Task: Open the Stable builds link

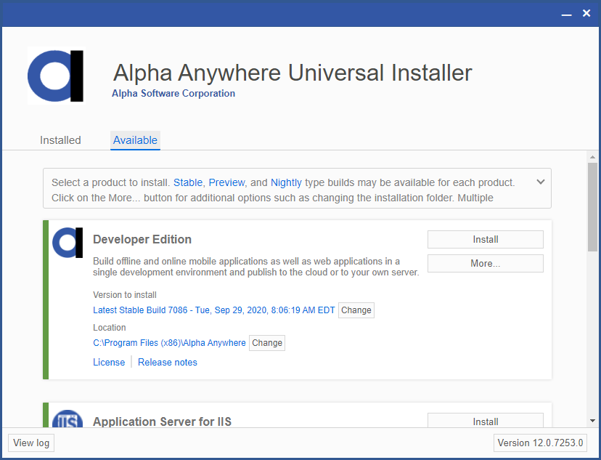Action: point(188,182)
